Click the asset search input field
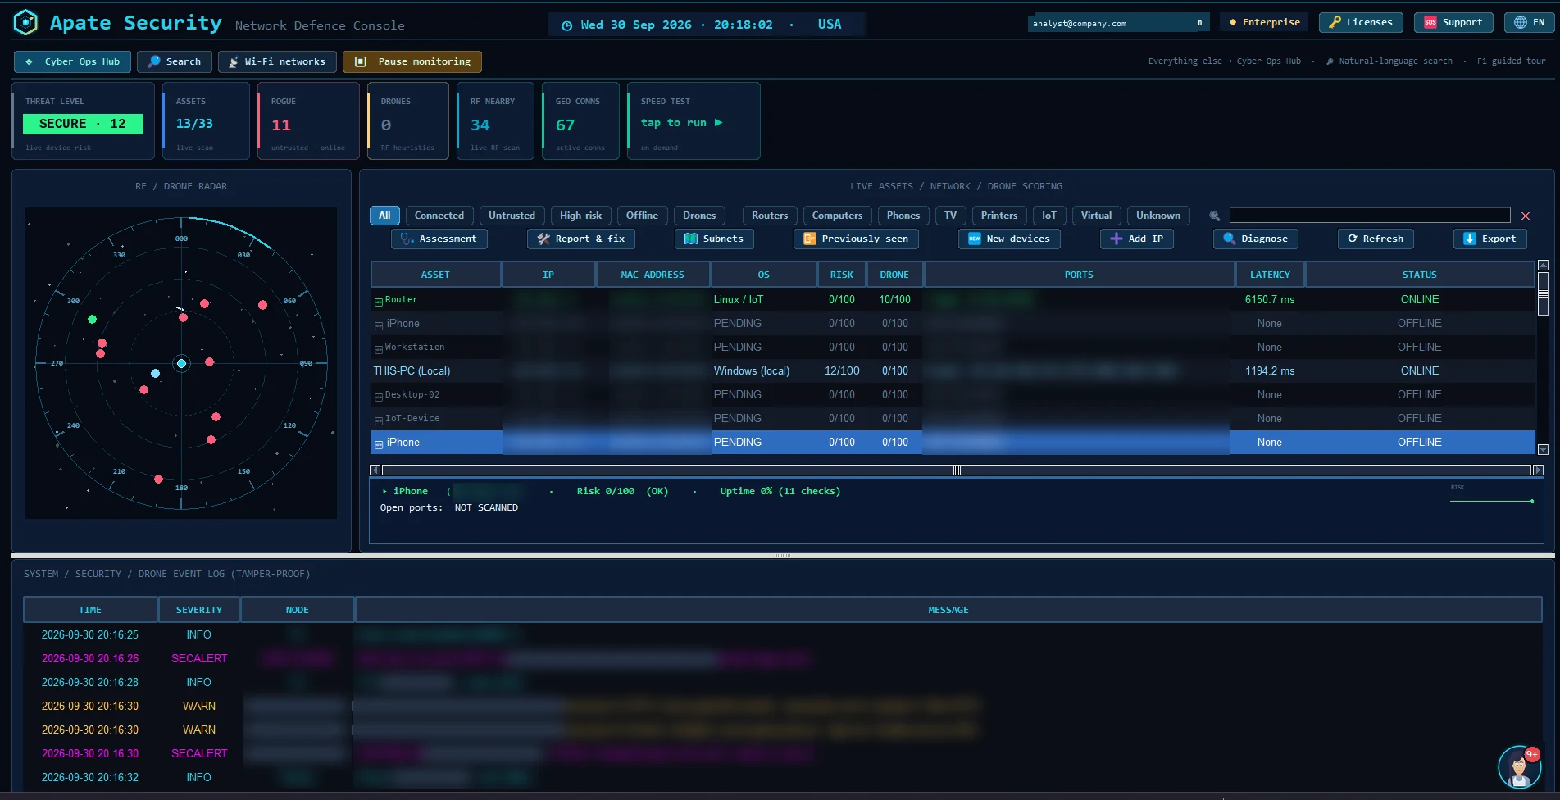The width and height of the screenshot is (1560, 800). (1370, 215)
